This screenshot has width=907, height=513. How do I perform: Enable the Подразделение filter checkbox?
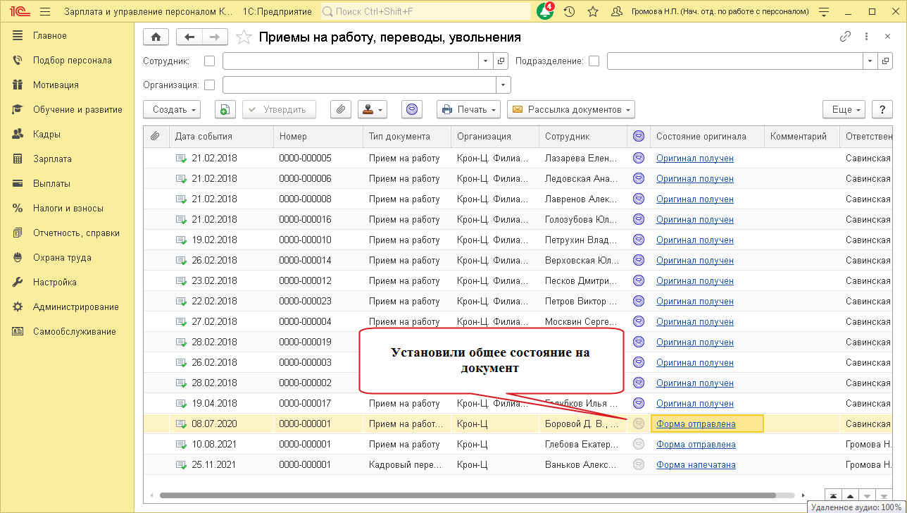pyautogui.click(x=594, y=61)
